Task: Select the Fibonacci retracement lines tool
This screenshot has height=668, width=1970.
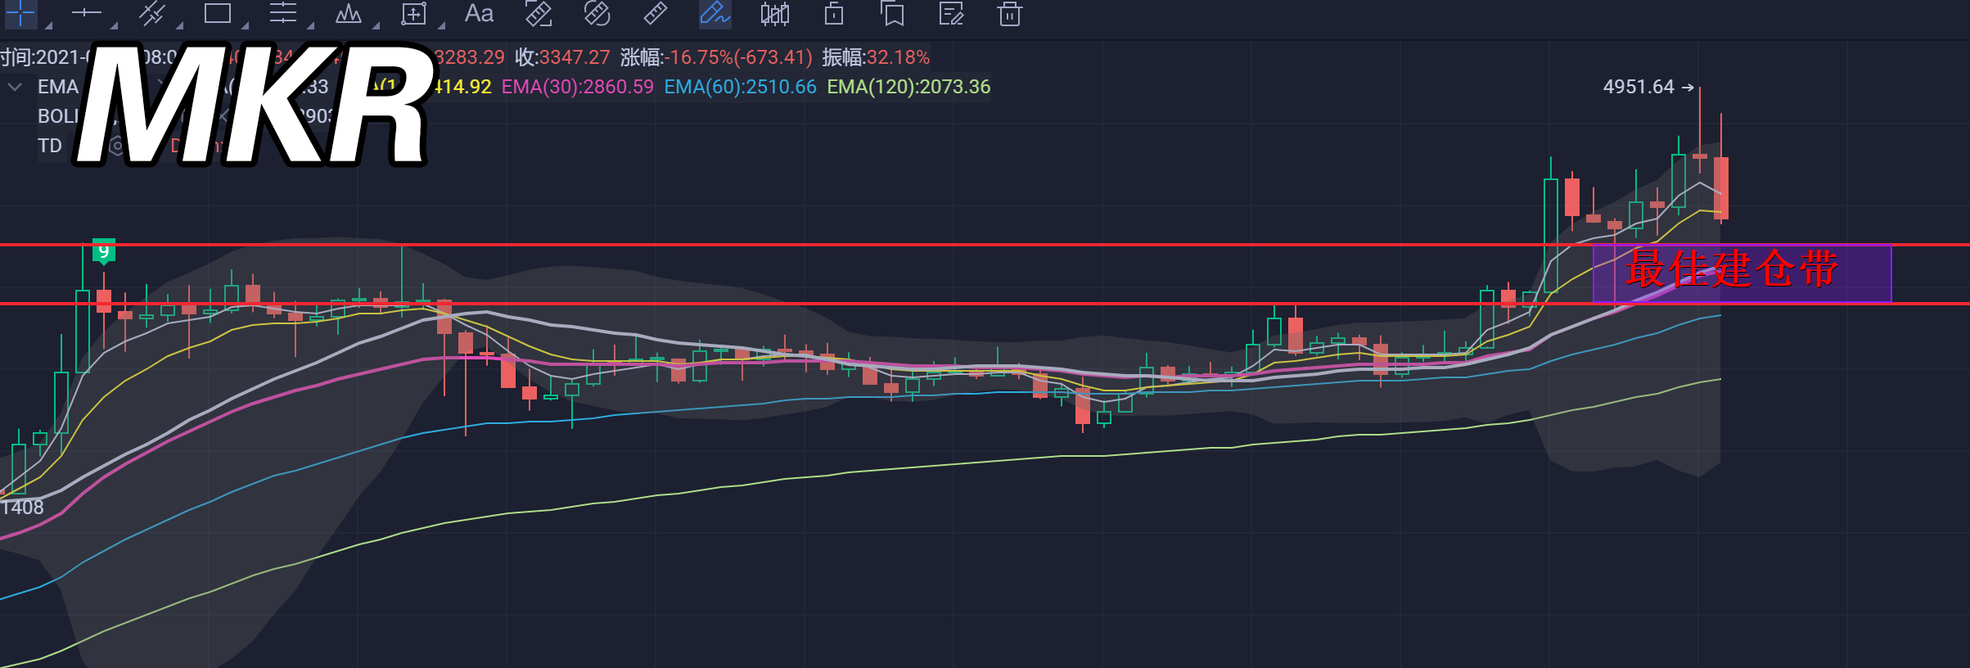Action: coord(282,13)
